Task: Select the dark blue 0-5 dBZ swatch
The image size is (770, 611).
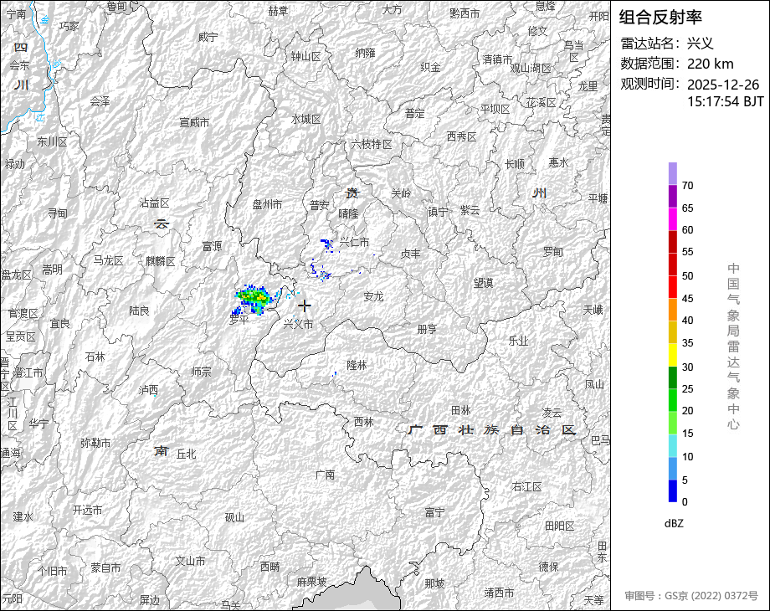Action: click(673, 490)
